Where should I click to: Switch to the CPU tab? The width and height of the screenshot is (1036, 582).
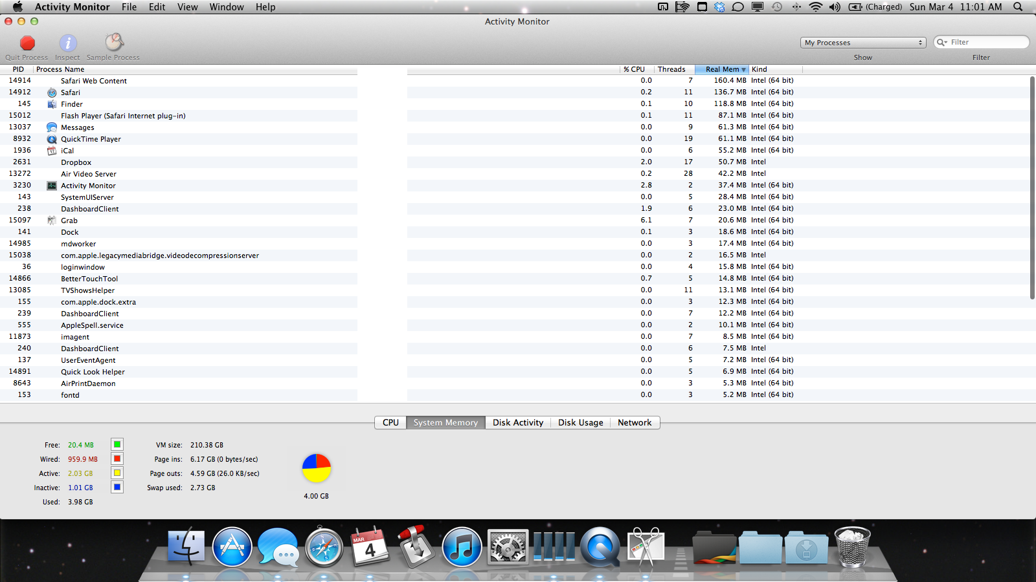tap(390, 422)
